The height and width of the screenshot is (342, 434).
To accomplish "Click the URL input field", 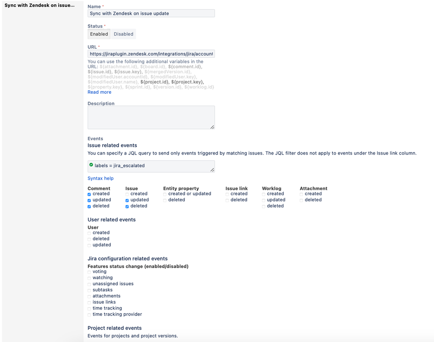I will click(x=151, y=54).
